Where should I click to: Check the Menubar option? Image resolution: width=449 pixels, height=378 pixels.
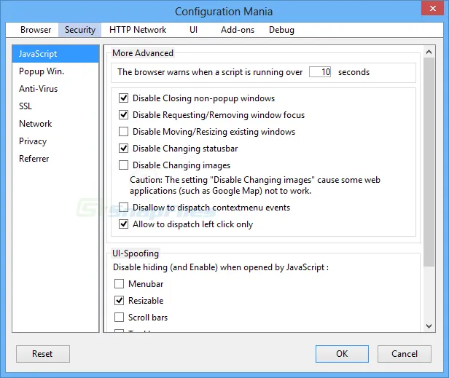(119, 284)
